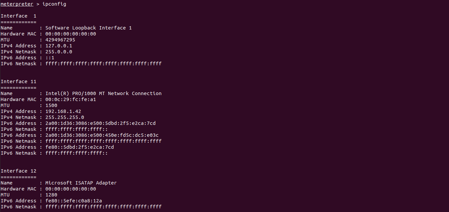Click the underlined meterpreter prompt
This screenshot has height=212, width=449.
(x=17, y=4)
